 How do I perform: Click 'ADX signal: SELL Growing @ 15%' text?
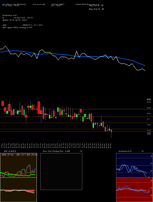click(x=17, y=28)
